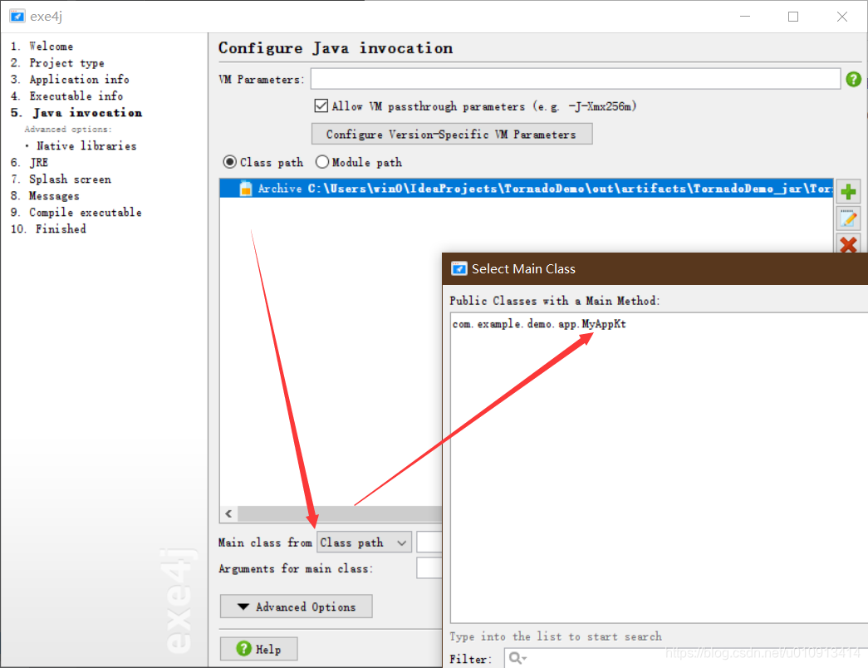
Task: Go to step 2 Project type
Action: point(57,62)
